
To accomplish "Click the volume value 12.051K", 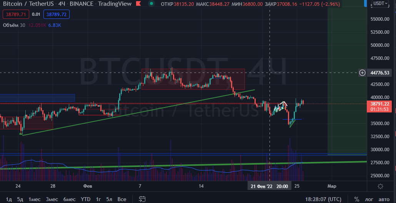I will click(x=37, y=25).
